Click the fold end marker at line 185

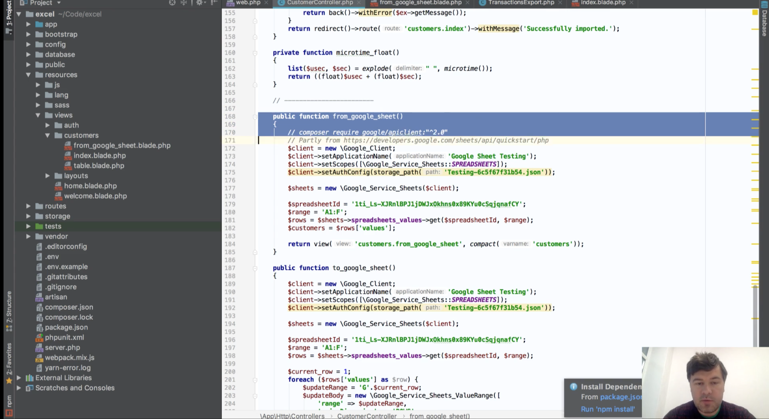point(255,252)
